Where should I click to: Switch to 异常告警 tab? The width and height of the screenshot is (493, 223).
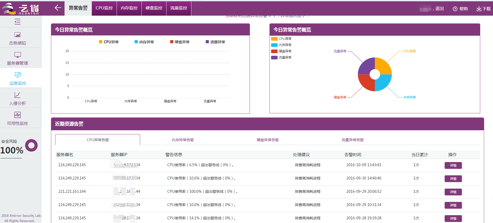coord(78,8)
